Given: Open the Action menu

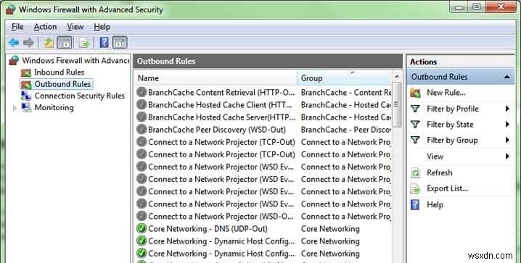Looking at the screenshot, I should tap(45, 27).
